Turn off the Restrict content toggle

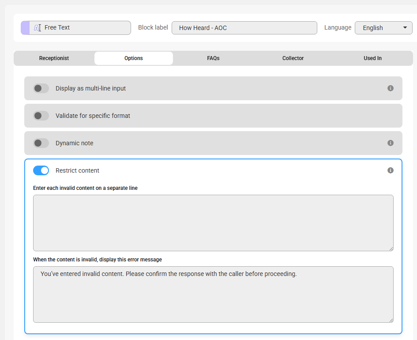41,170
